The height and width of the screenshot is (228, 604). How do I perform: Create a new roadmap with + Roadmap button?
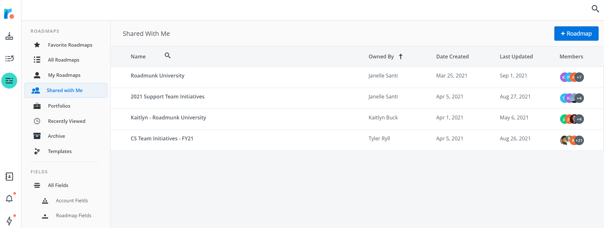click(576, 33)
